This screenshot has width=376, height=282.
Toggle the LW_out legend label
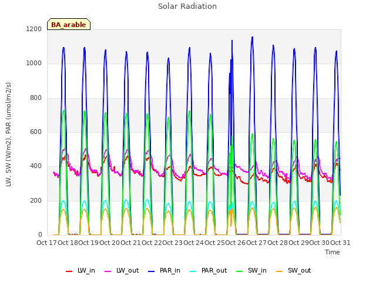(x=127, y=270)
